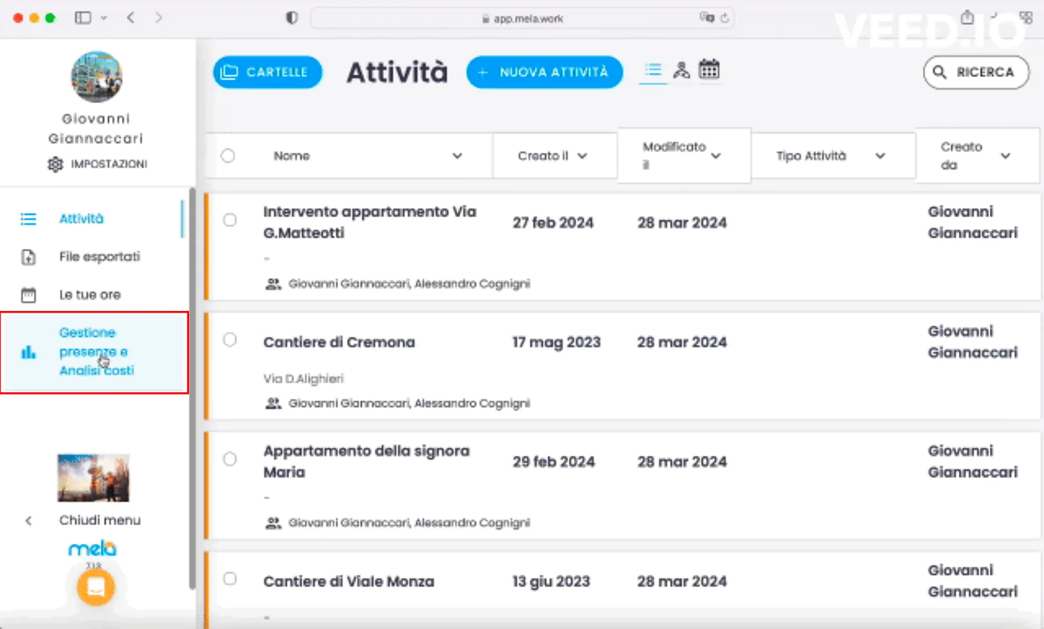Viewport: 1044px width, 629px height.
Task: Expand the Creato il sort dropdown
Action: pyautogui.click(x=582, y=156)
